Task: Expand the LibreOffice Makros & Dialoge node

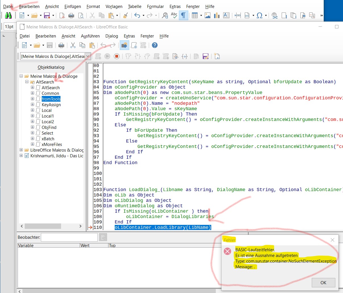Action: click(x=21, y=150)
